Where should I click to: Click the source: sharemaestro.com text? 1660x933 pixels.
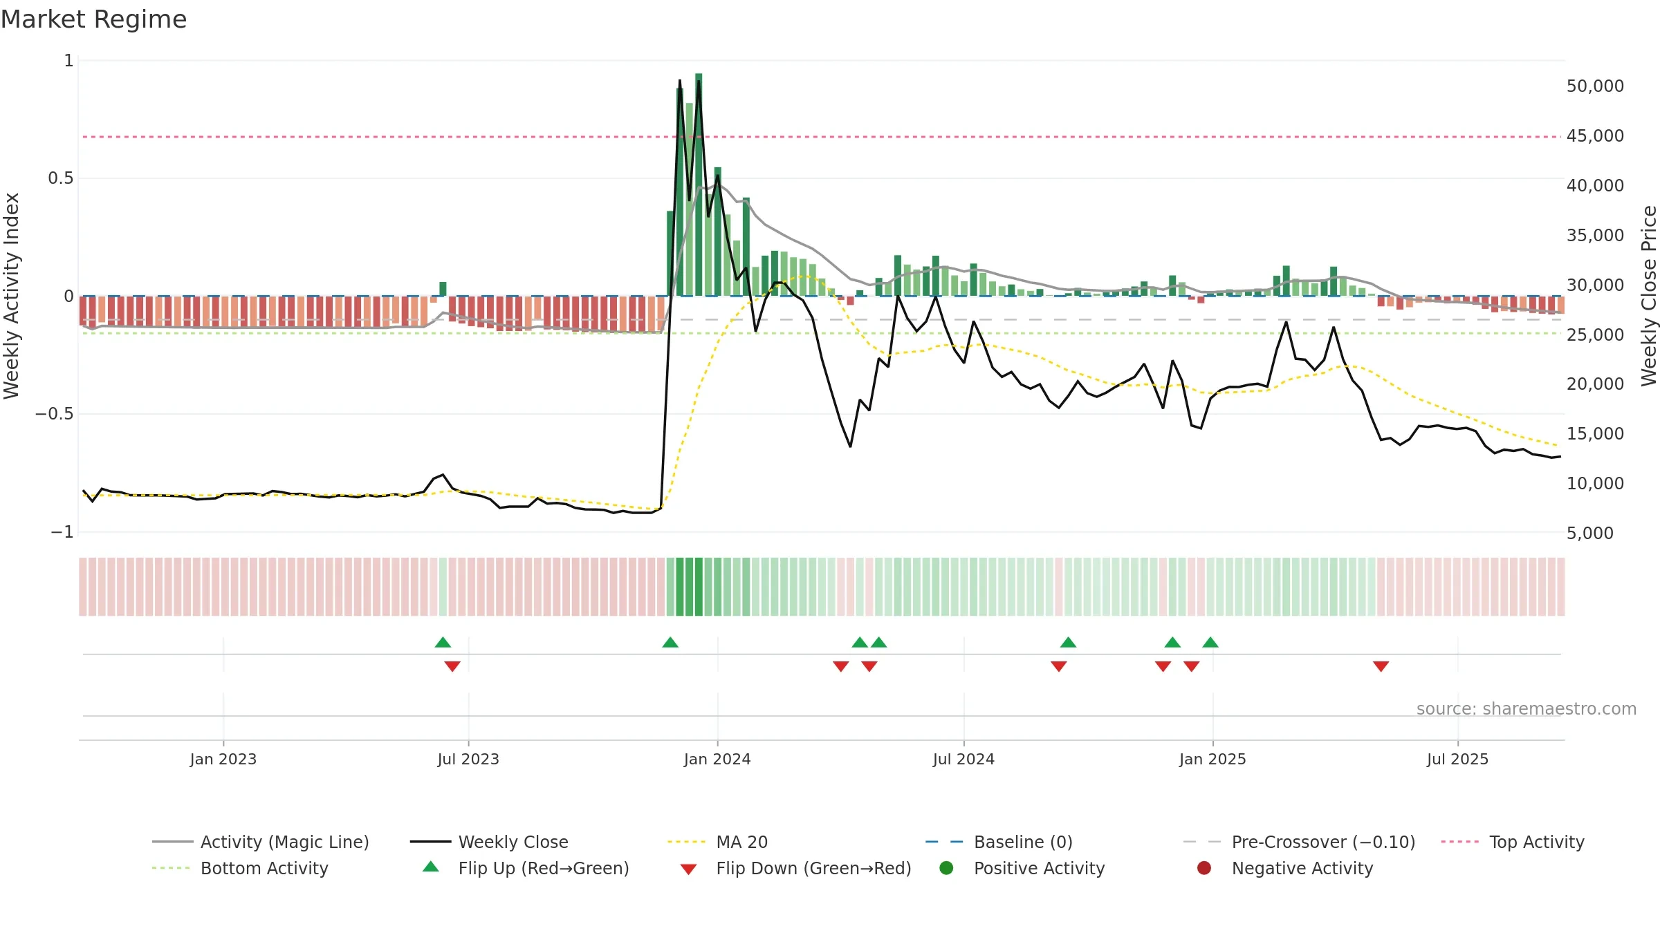coord(1527,709)
